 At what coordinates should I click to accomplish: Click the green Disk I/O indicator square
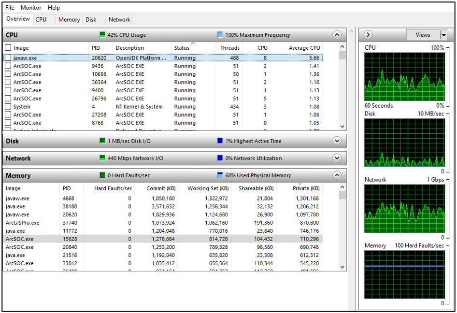tap(102, 141)
